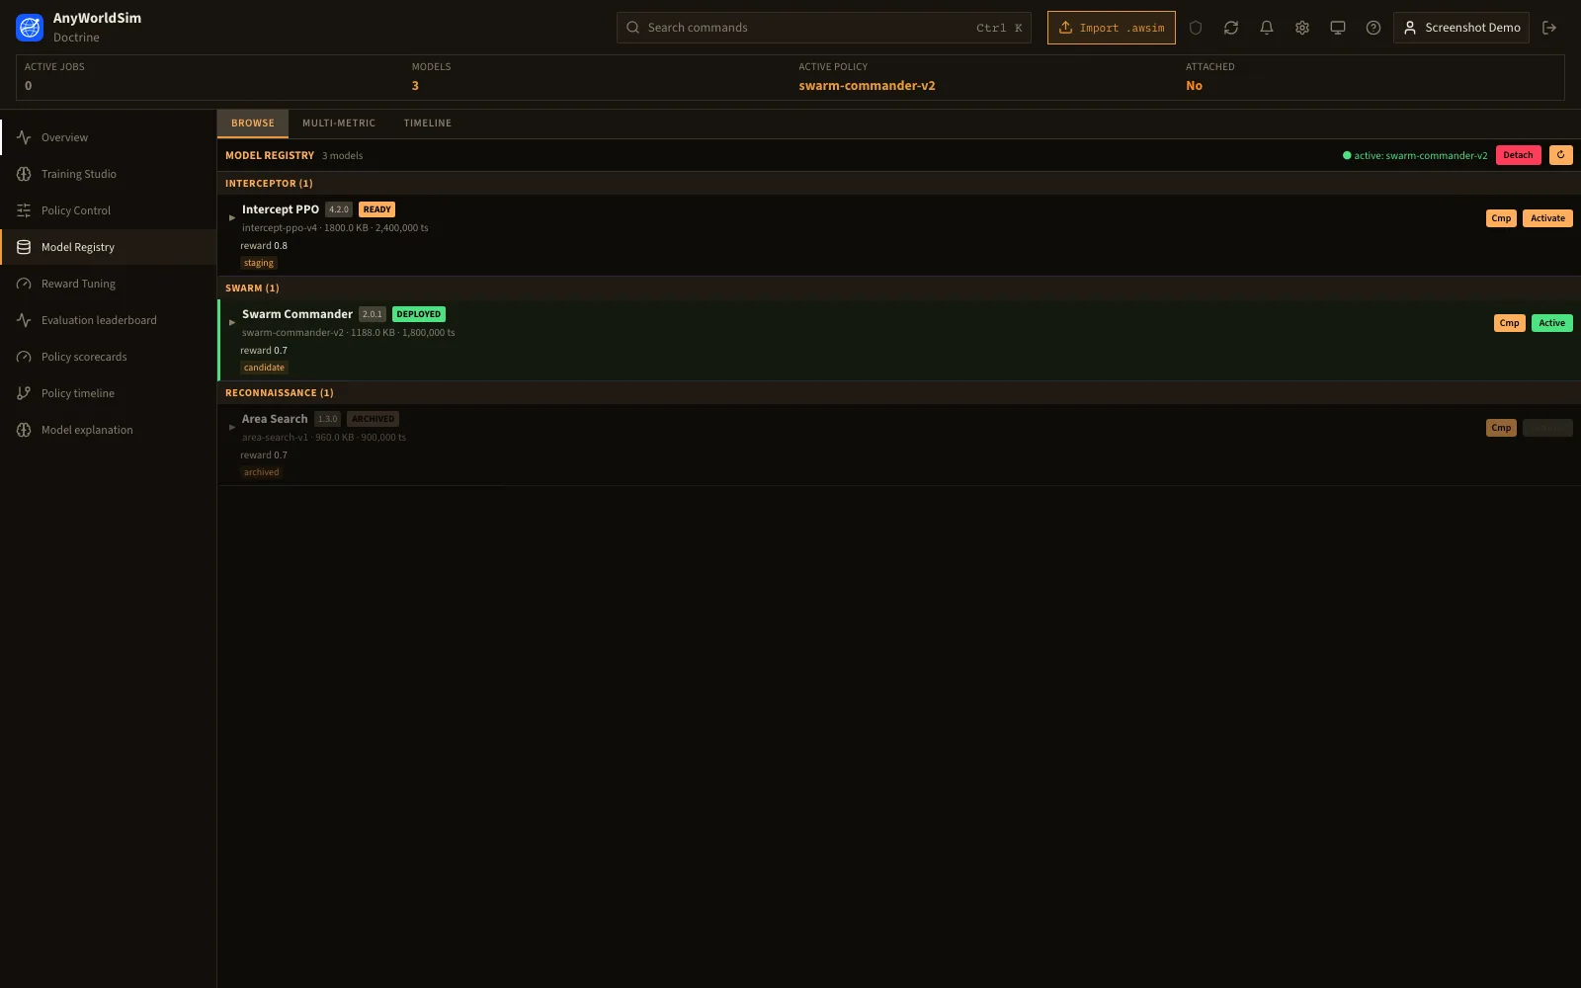Open Evaluation leaderboard in the sidebar
Screen dimensions: 1581x988
[x=109, y=320]
